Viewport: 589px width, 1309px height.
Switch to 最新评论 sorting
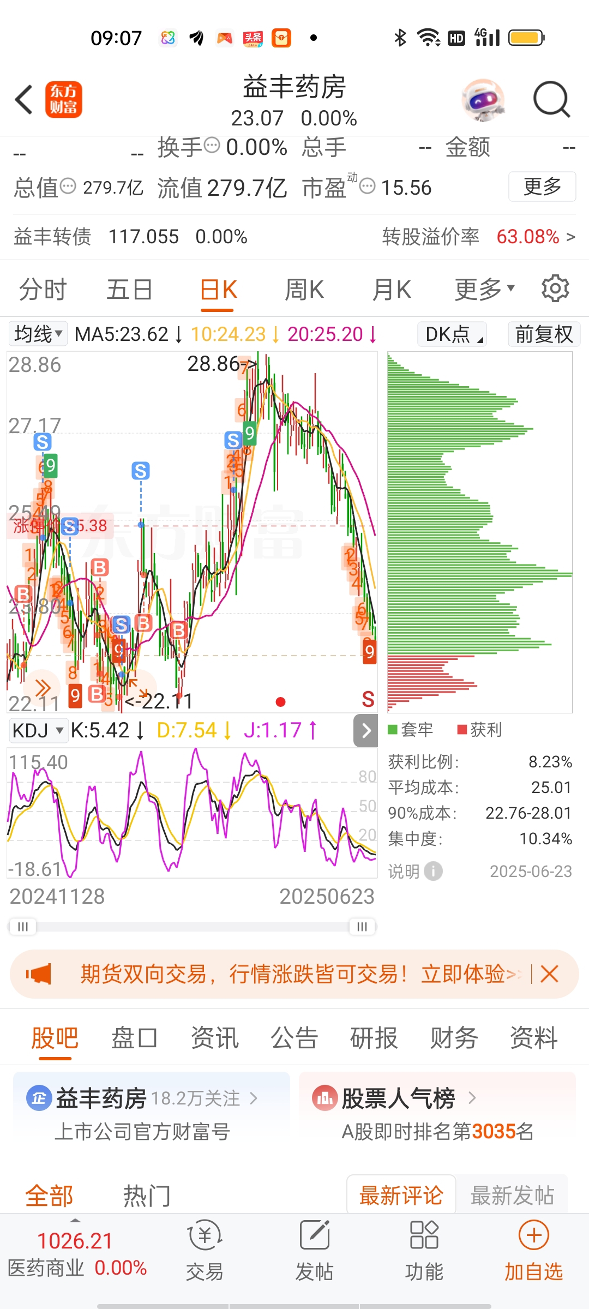coord(401,1195)
